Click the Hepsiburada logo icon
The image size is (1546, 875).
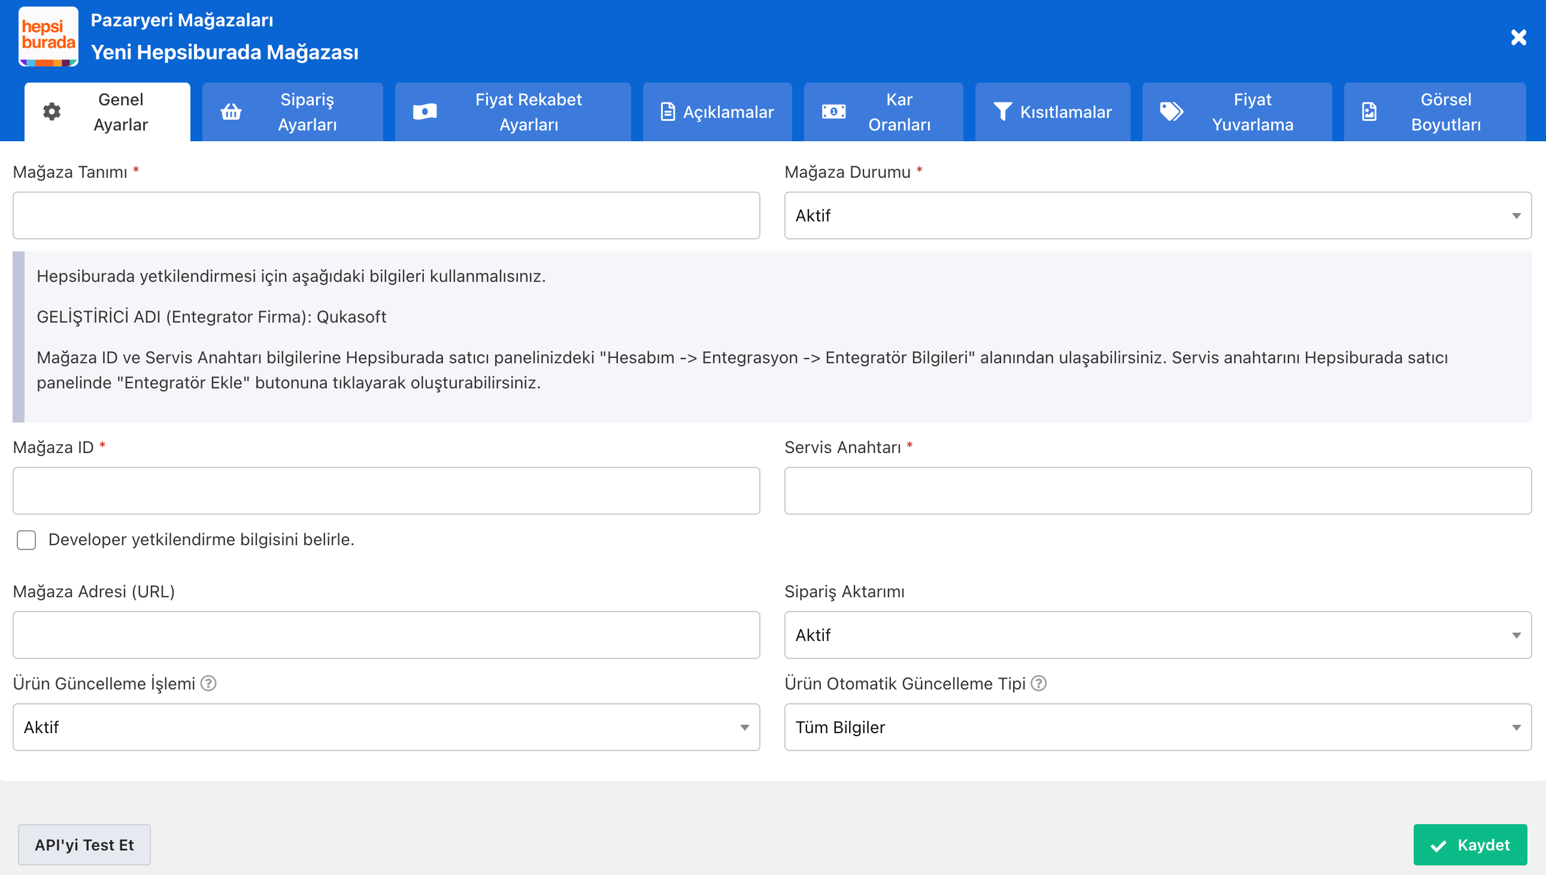pos(48,36)
